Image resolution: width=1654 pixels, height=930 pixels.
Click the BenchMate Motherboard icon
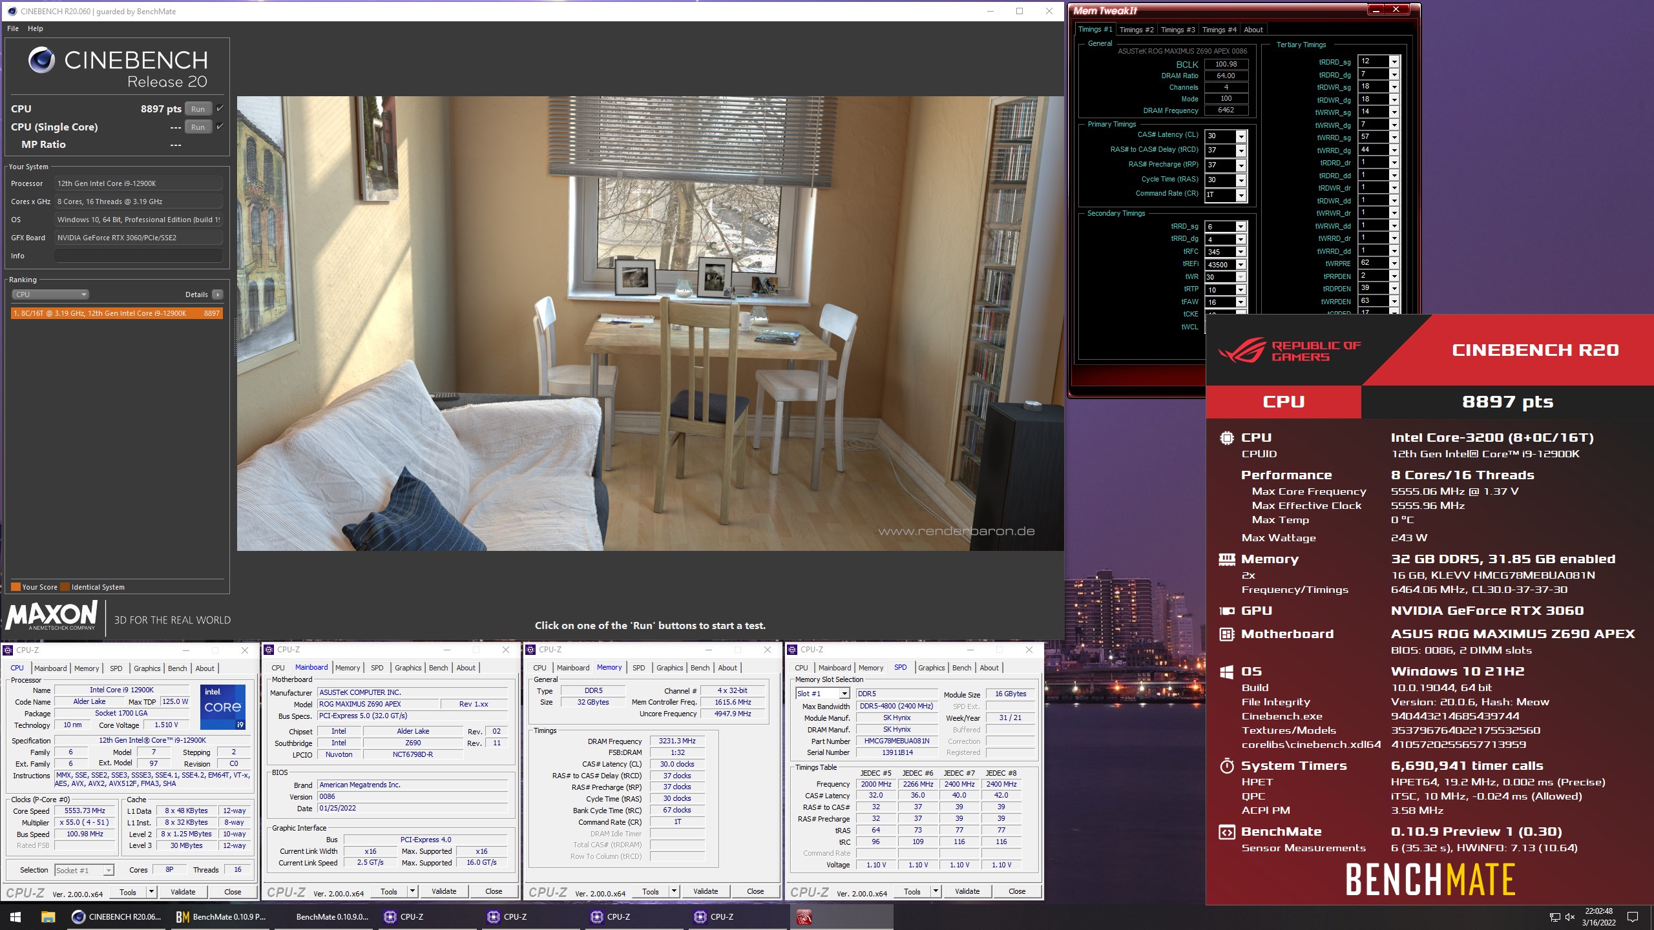pos(1226,634)
